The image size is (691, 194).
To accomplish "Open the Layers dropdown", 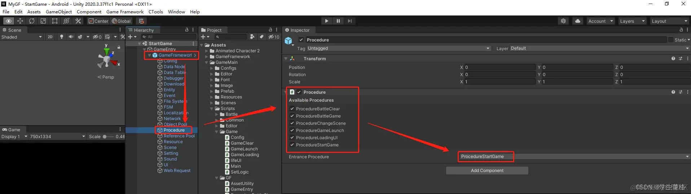I will pyautogui.click(x=632, y=21).
